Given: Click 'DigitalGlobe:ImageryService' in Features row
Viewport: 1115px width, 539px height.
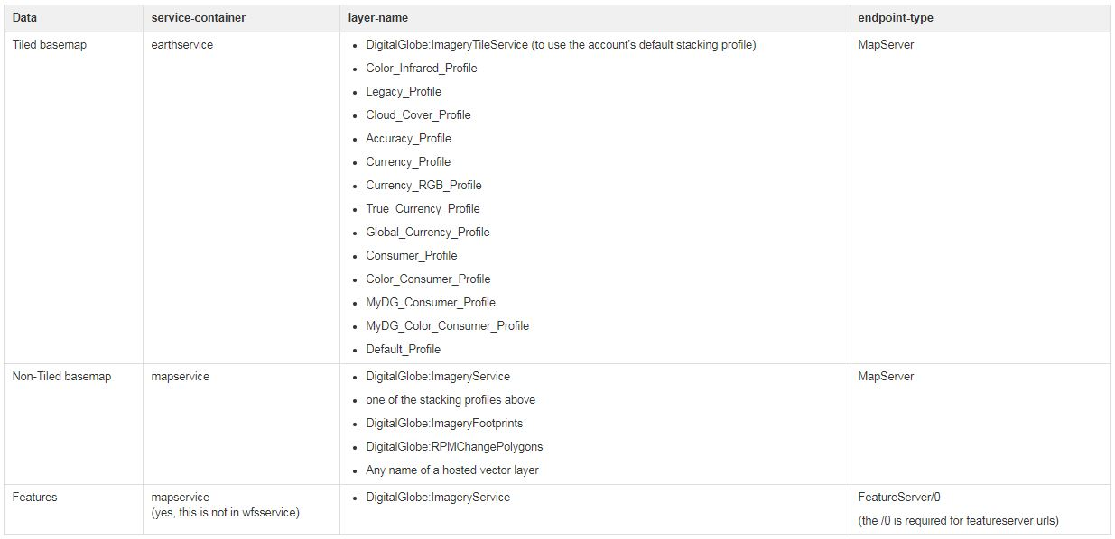Looking at the screenshot, I should tap(438, 498).
